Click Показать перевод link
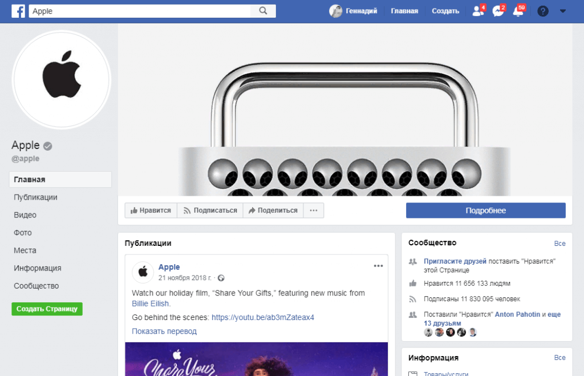Image resolution: width=584 pixels, height=376 pixels. [164, 331]
